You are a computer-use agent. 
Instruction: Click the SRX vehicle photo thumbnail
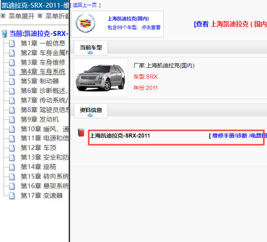pos(101,78)
